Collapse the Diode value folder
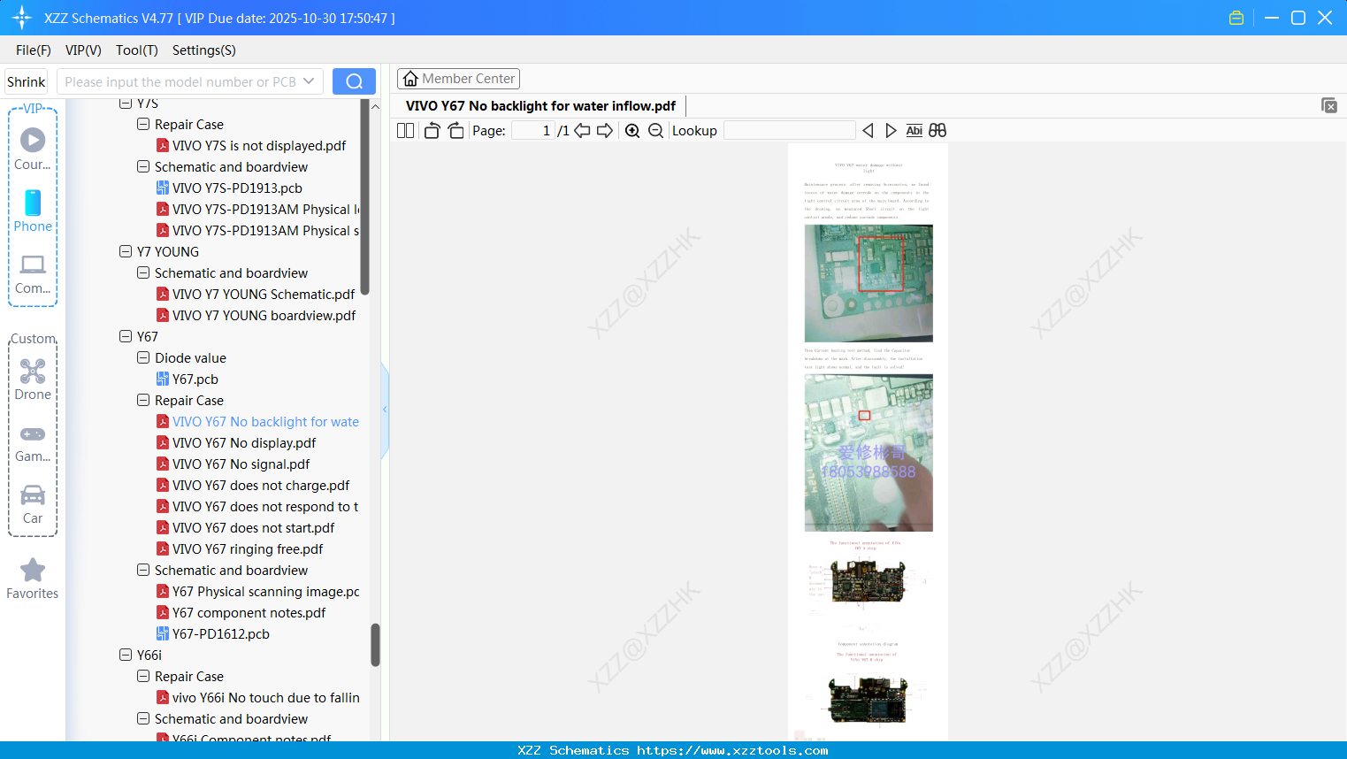This screenshot has height=759, width=1347. [143, 357]
